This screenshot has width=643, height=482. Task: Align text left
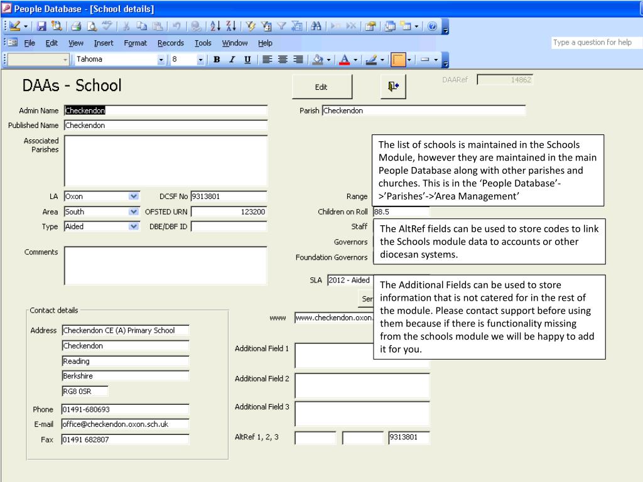(x=267, y=60)
